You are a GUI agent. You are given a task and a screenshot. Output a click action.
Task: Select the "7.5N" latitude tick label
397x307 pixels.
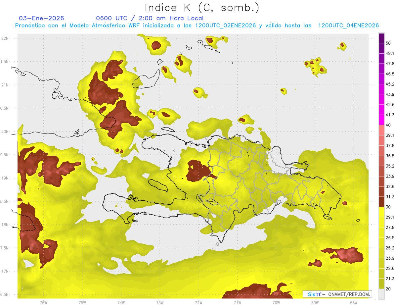tap(5, 248)
